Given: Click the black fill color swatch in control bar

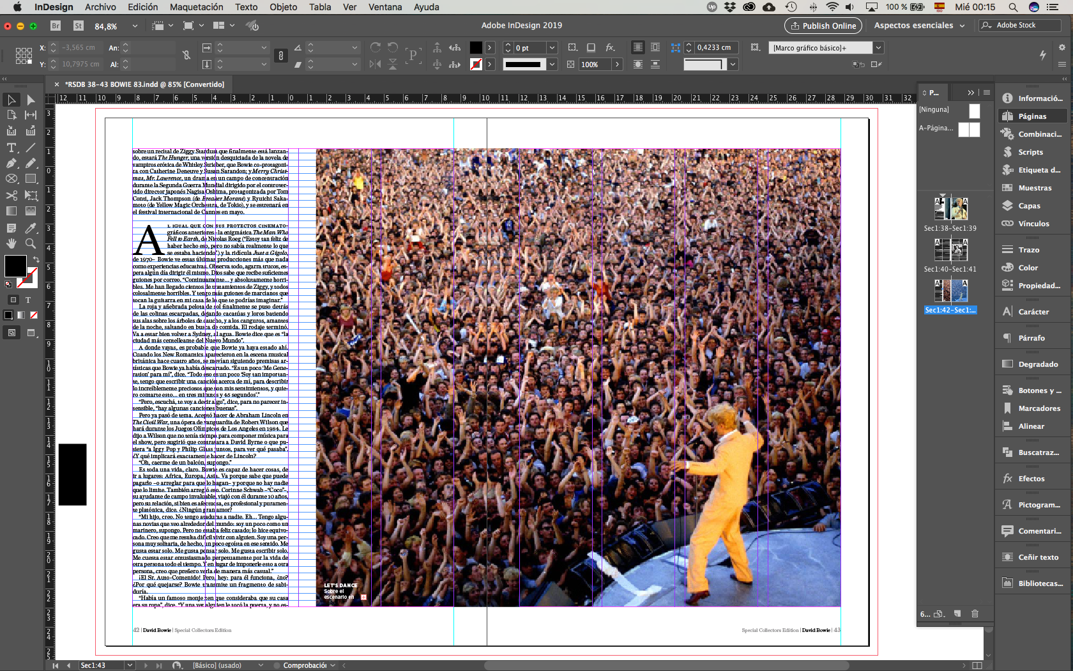Looking at the screenshot, I should point(476,47).
